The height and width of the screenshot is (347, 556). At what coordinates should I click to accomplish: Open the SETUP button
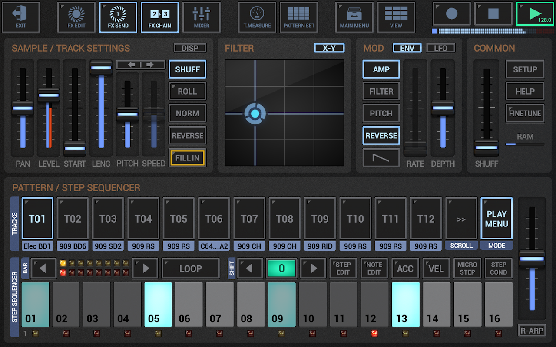(525, 69)
